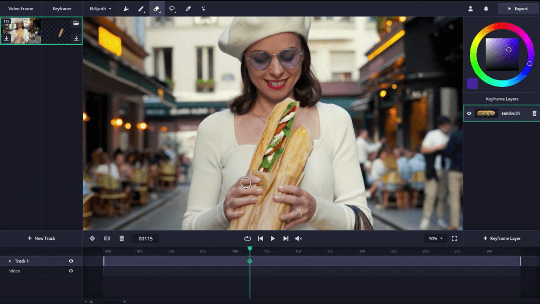The image size is (540, 304).
Task: Click the Export button
Action: click(518, 8)
